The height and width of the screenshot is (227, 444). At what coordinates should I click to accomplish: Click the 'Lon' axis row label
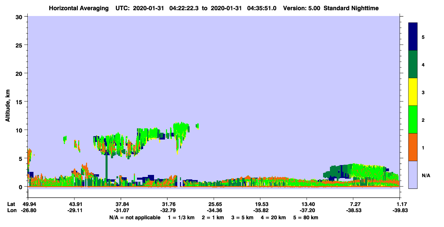pyautogui.click(x=11, y=210)
